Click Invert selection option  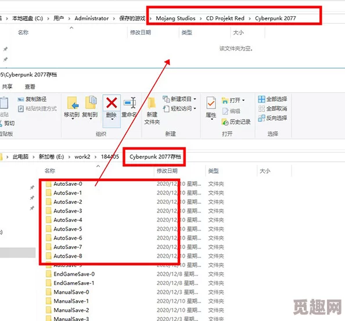pyautogui.click(x=272, y=118)
